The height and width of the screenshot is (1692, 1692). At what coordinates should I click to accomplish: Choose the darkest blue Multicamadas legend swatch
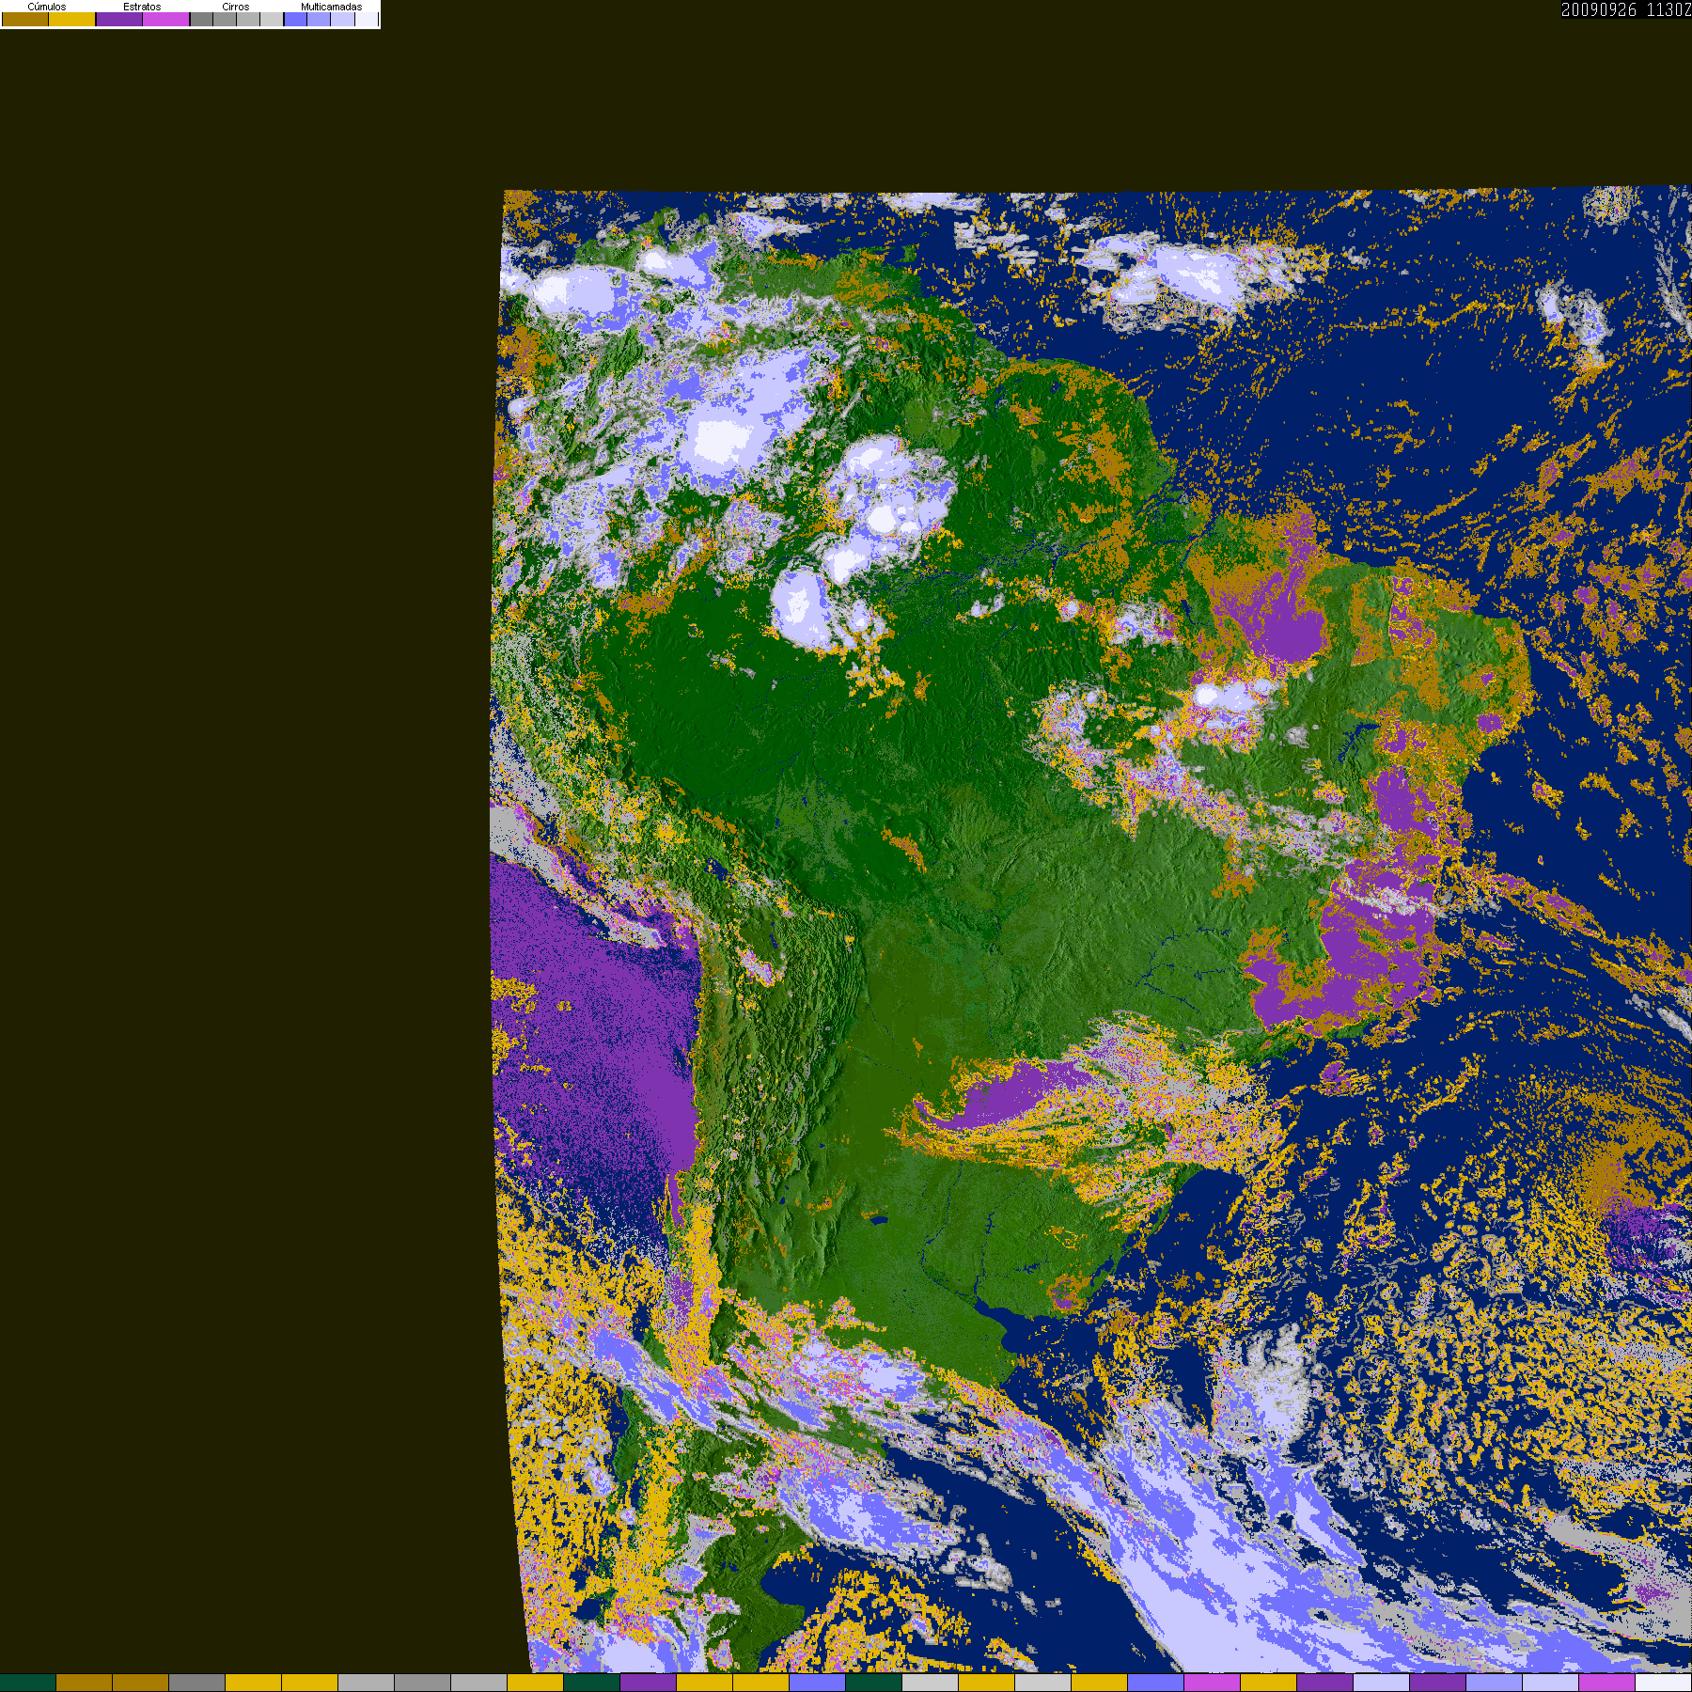pos(295,19)
